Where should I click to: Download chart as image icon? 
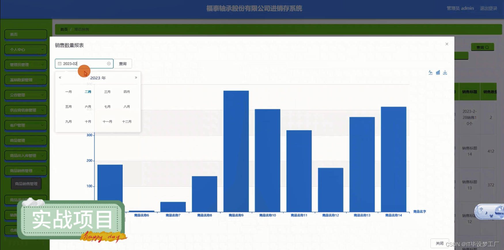click(445, 72)
